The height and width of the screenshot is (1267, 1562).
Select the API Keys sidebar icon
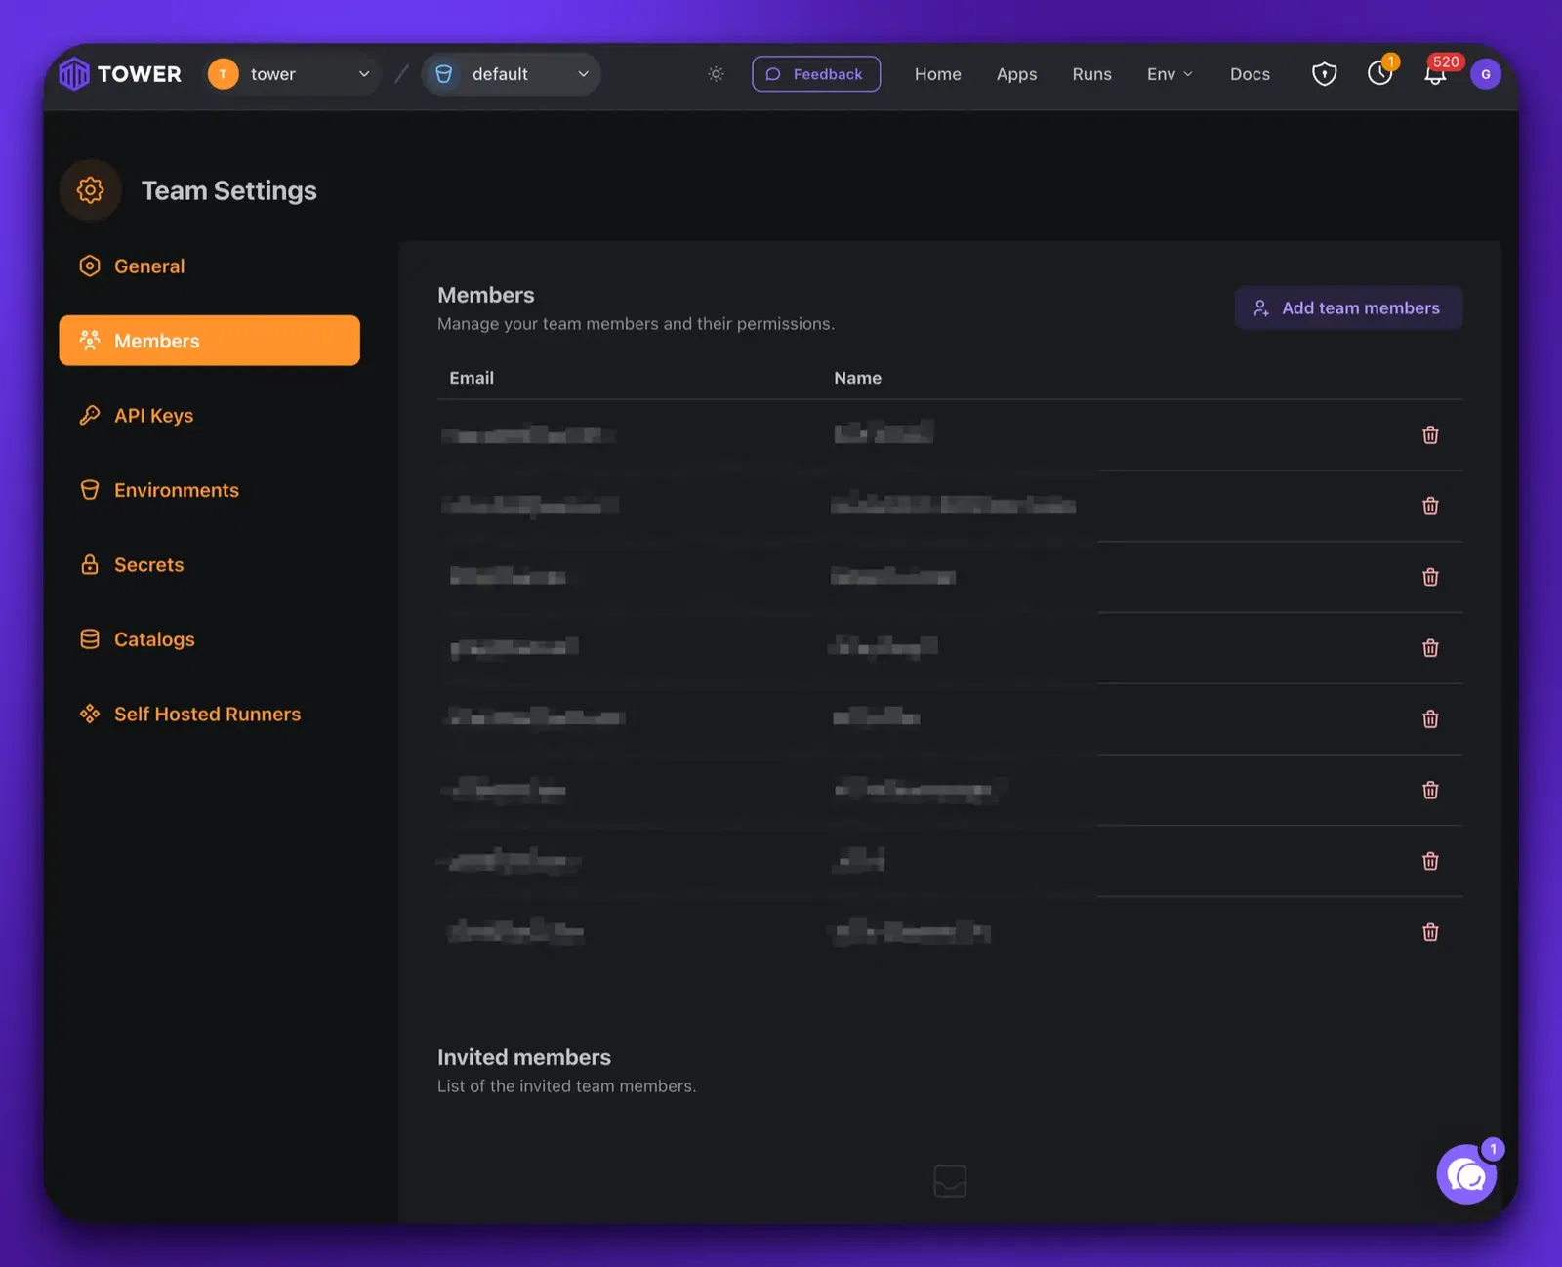click(x=90, y=415)
